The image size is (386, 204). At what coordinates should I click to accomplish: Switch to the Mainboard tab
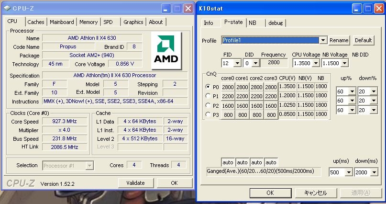point(62,22)
